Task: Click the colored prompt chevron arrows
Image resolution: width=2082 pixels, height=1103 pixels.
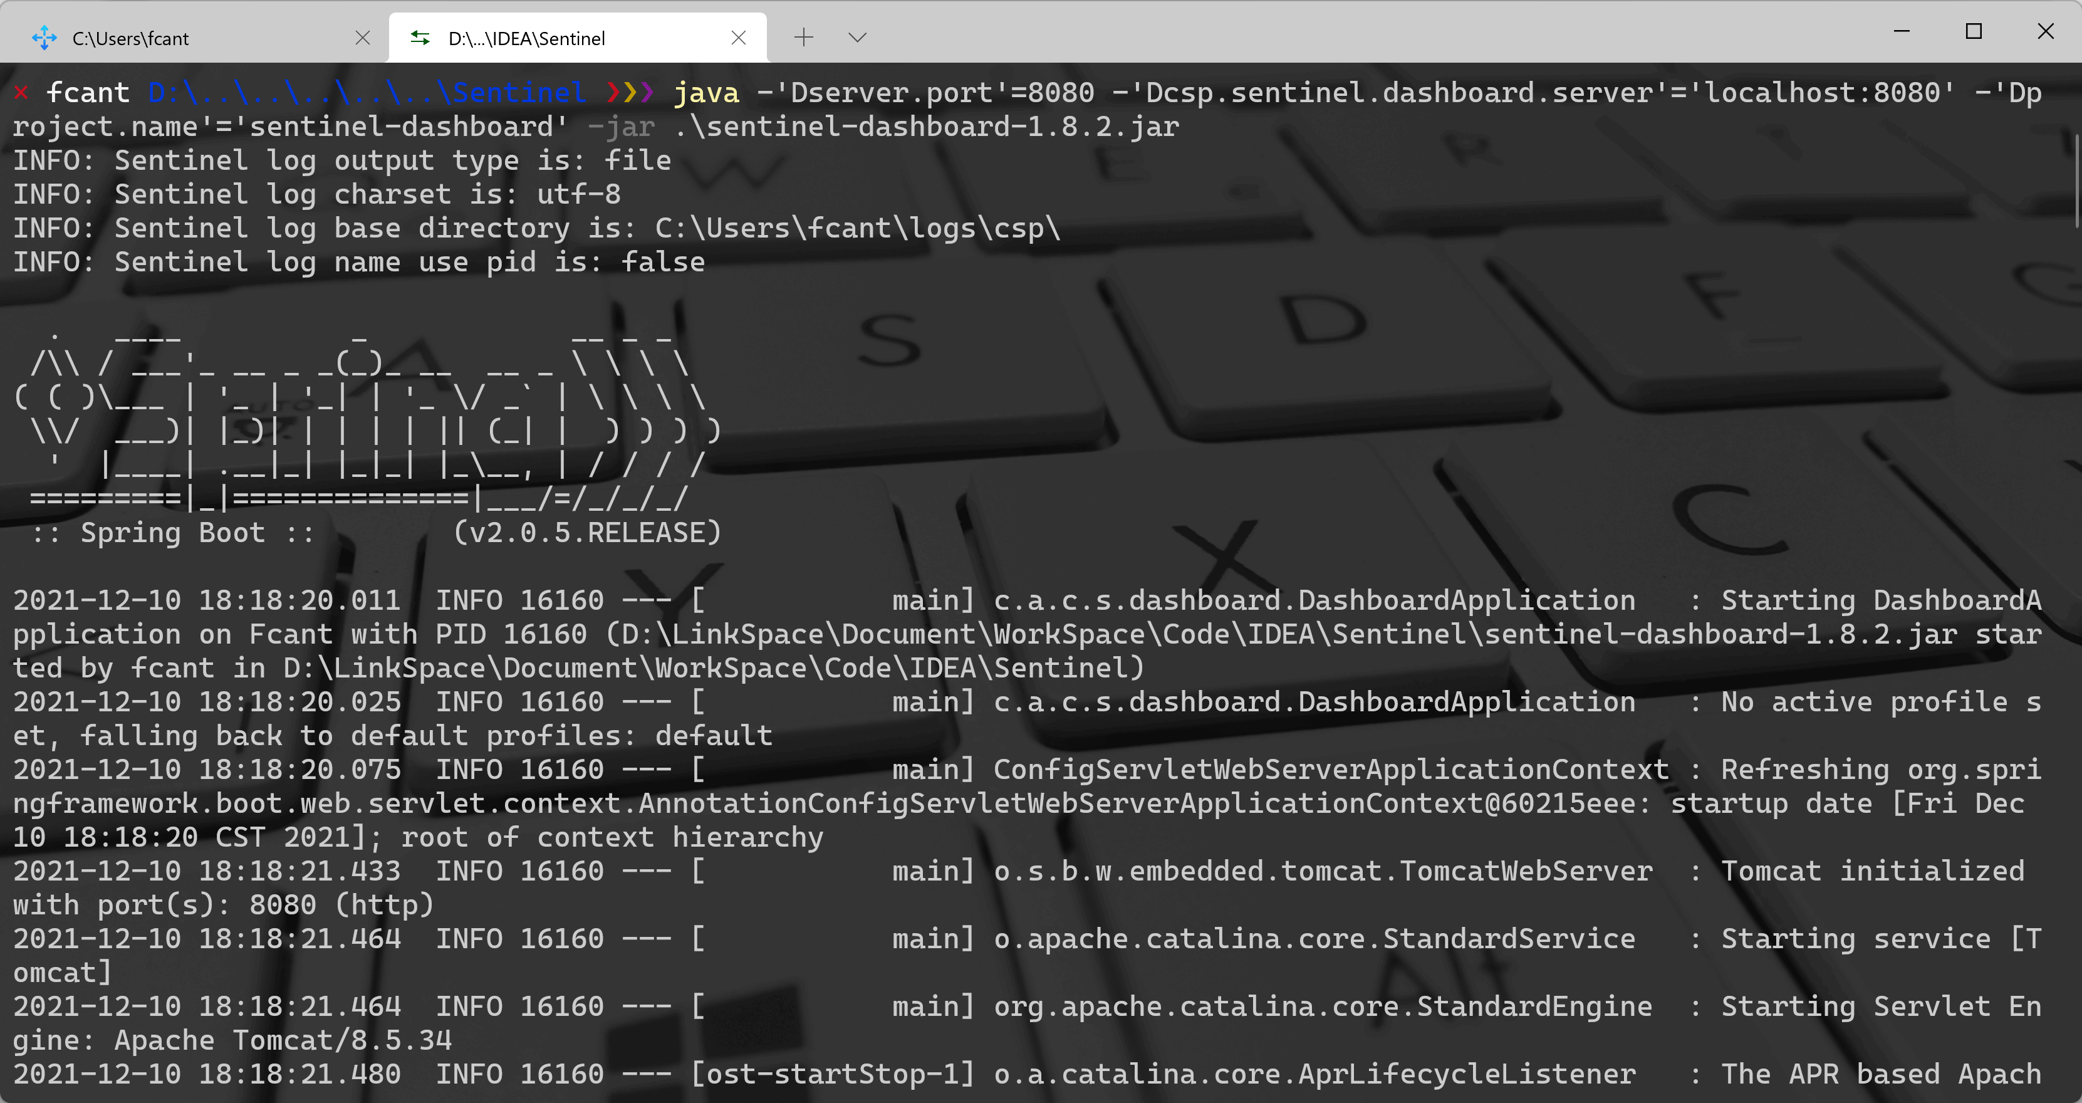Action: coord(630,93)
